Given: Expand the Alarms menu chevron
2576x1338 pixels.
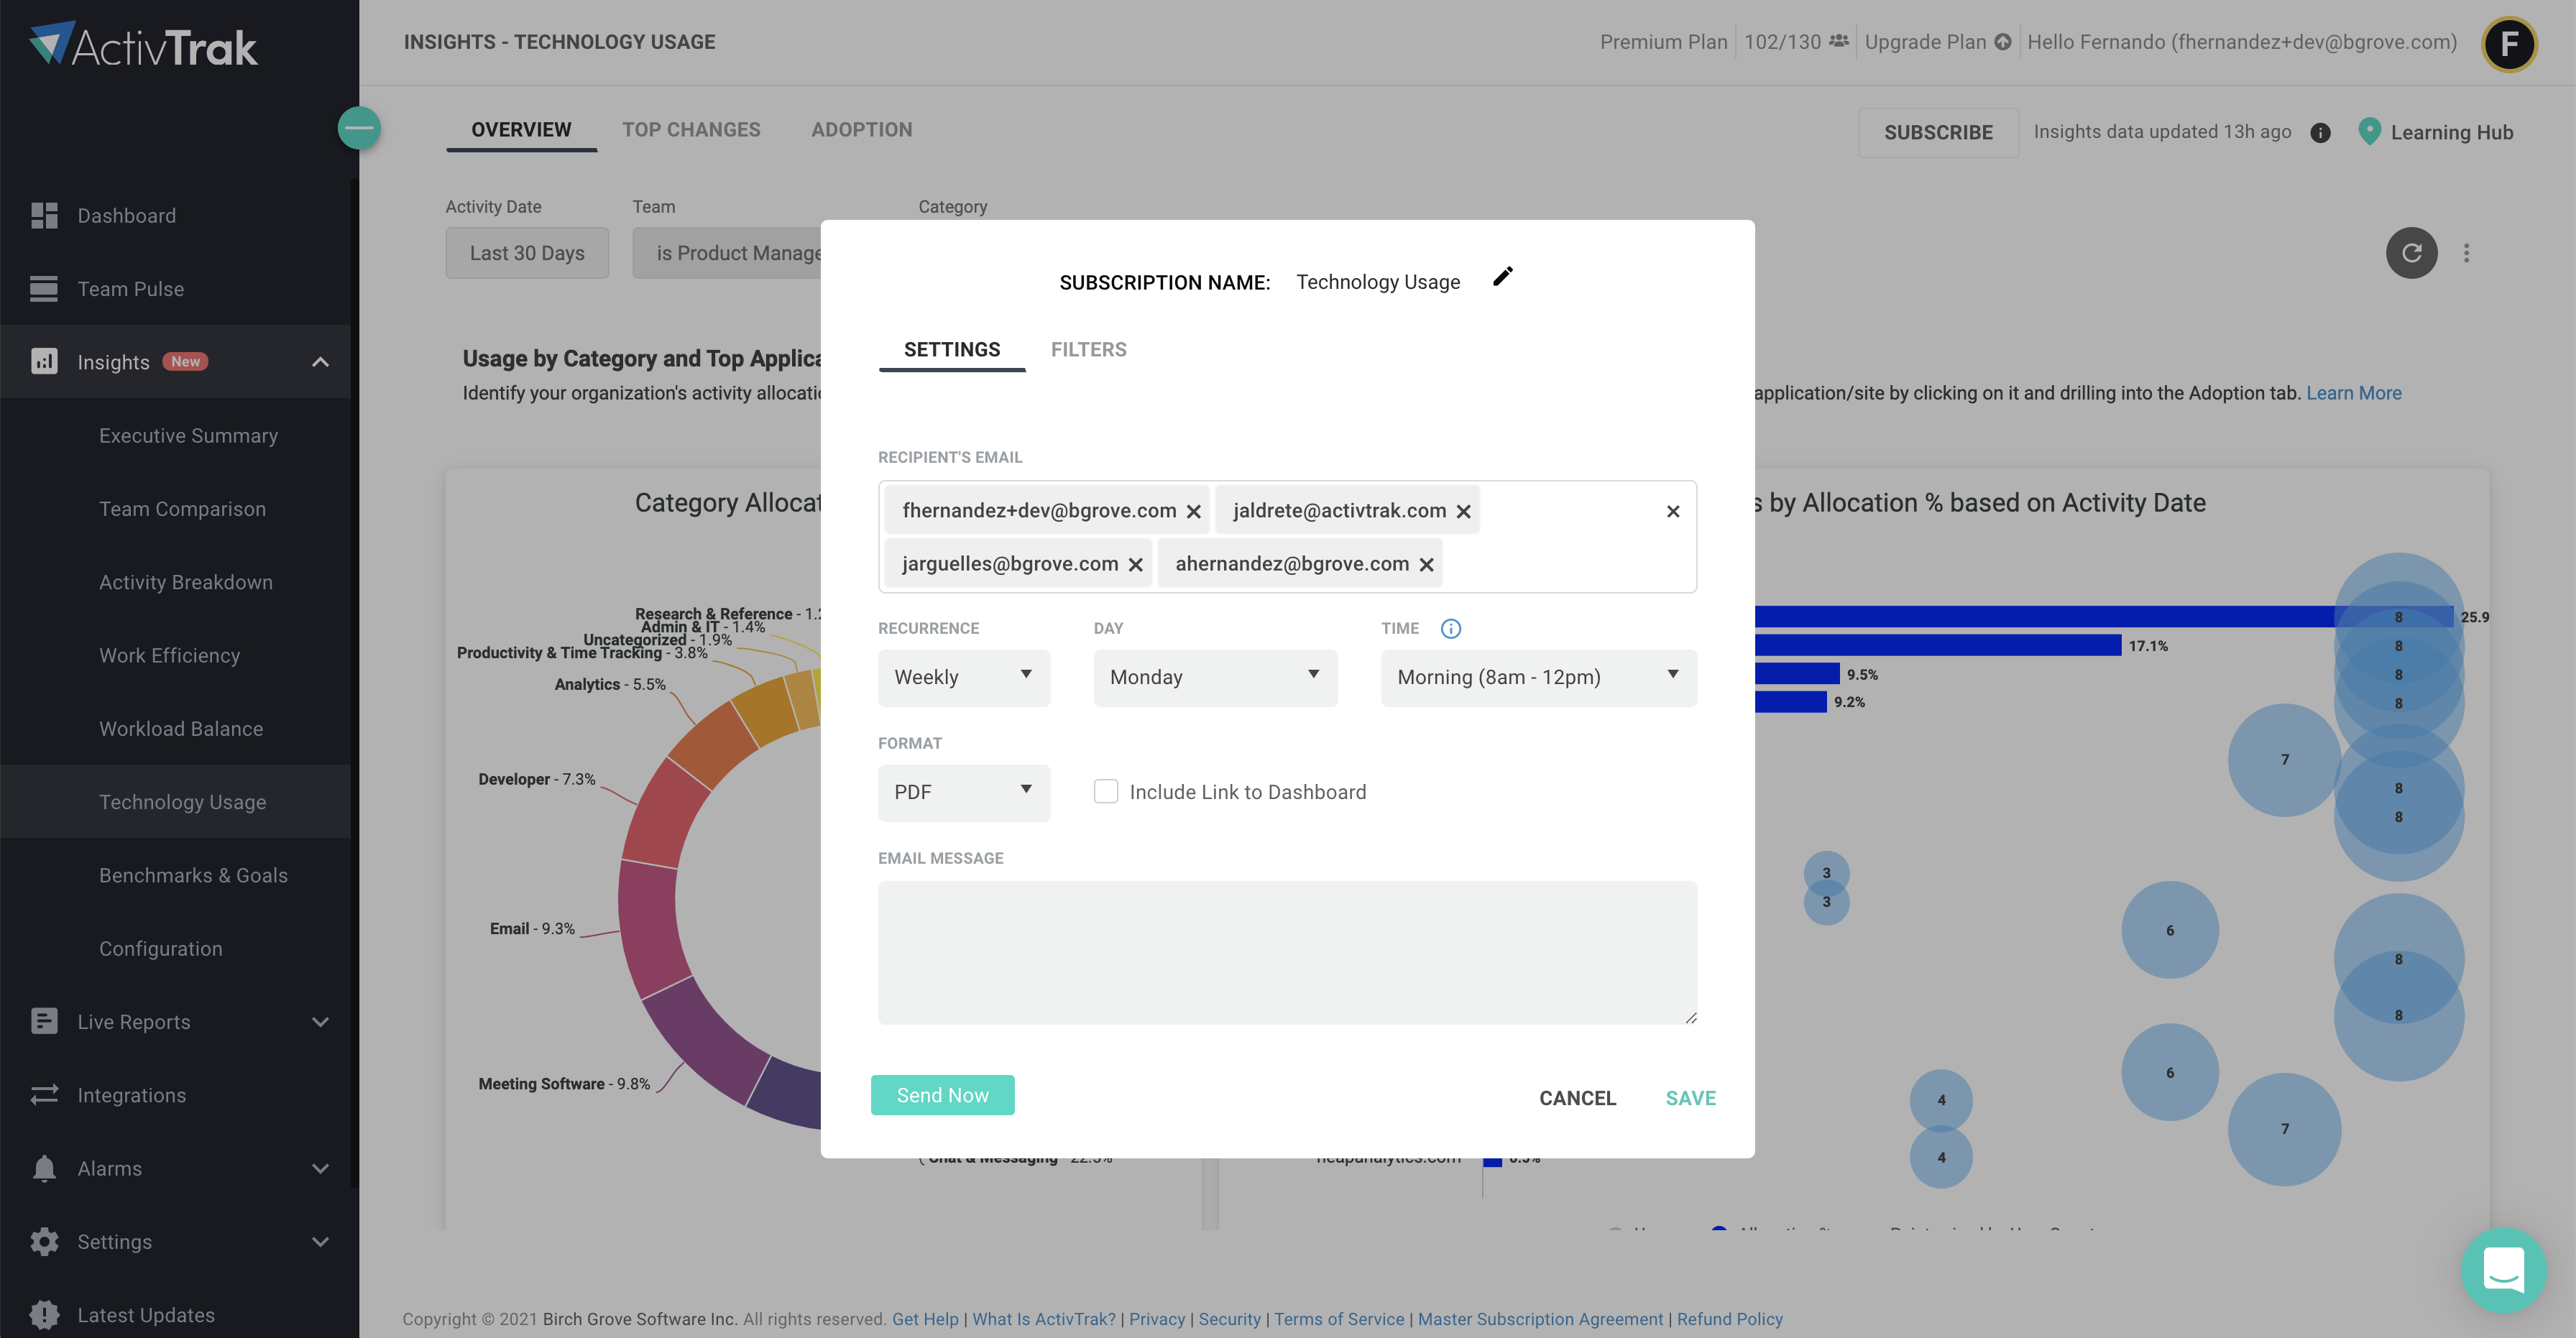Looking at the screenshot, I should [x=320, y=1169].
